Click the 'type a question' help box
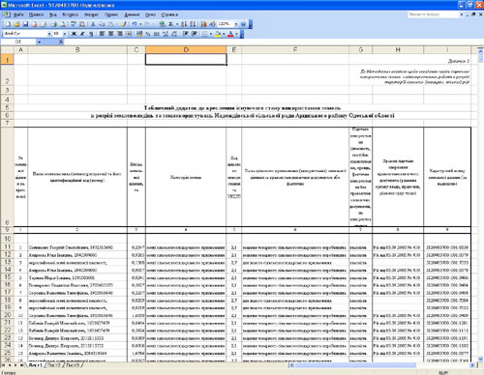The height and width of the screenshot is (375, 484). coord(433,14)
